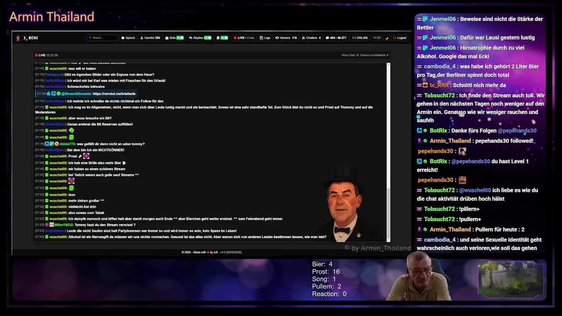Click the 17:23 clock in the header
This screenshot has width=562, height=316.
point(377,38)
